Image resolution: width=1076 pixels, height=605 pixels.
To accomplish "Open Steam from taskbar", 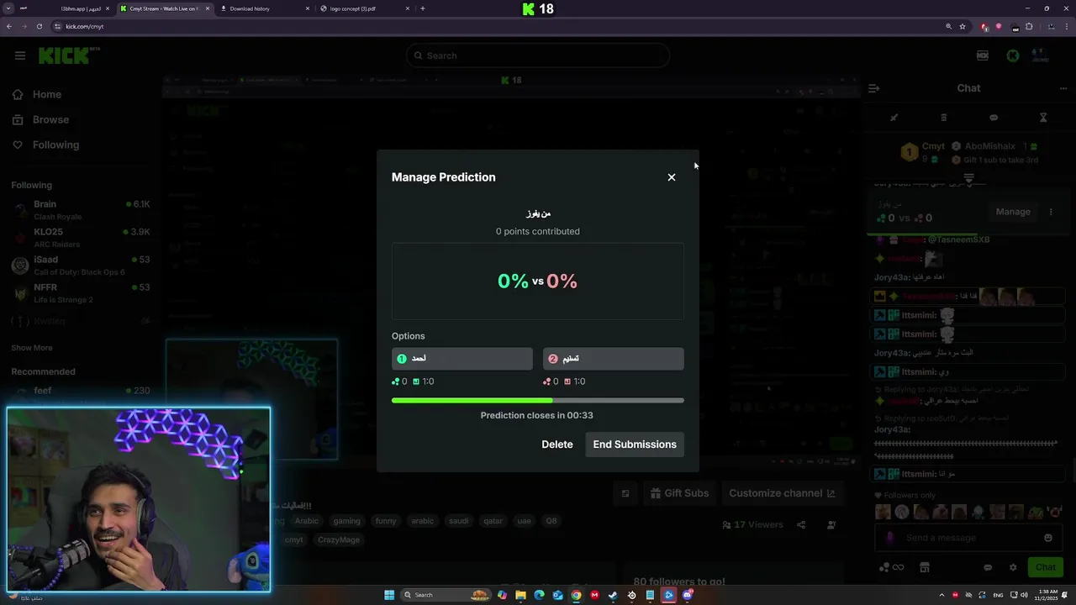I will pyautogui.click(x=613, y=595).
